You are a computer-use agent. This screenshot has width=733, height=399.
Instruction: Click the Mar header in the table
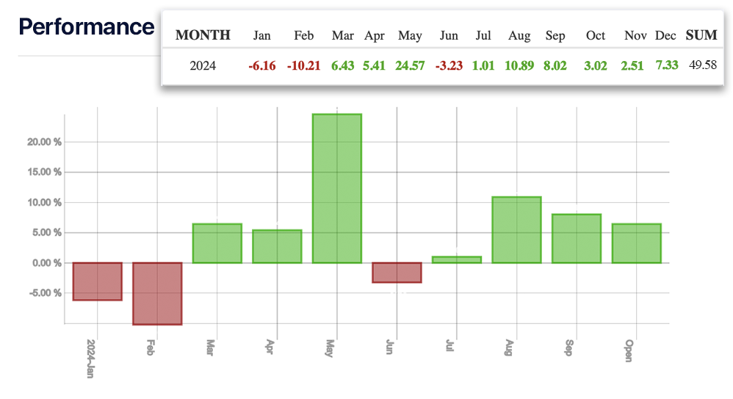click(x=343, y=35)
